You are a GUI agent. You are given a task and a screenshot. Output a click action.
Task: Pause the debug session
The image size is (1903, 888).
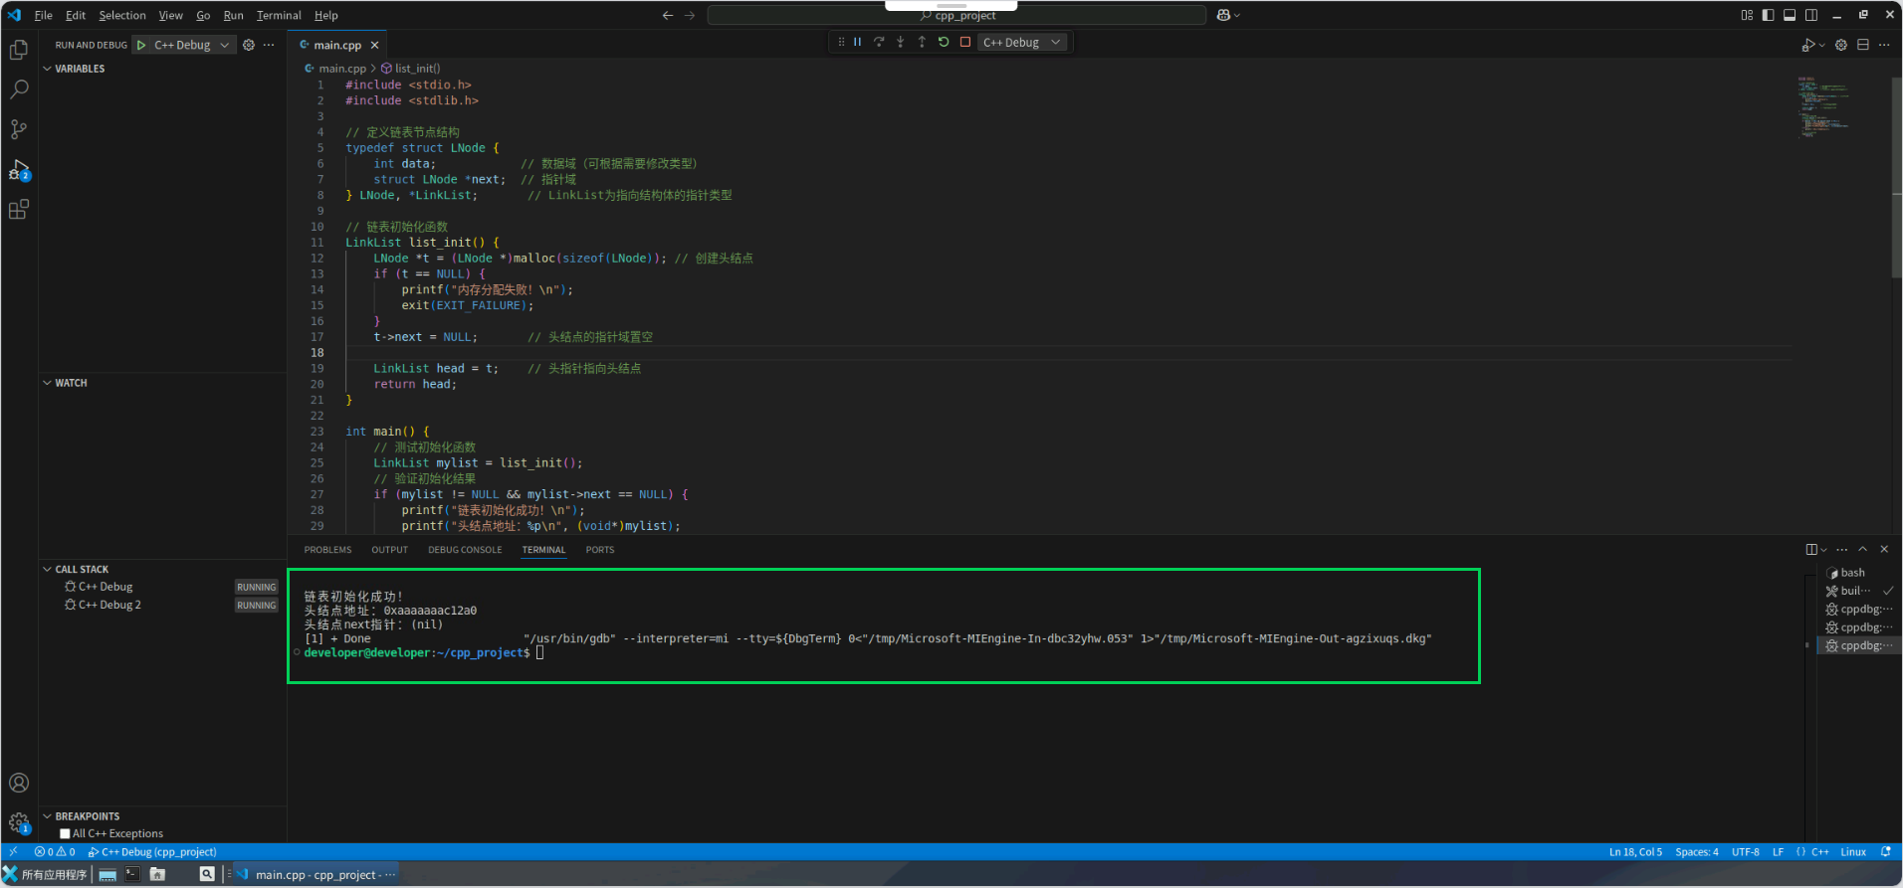coord(857,42)
